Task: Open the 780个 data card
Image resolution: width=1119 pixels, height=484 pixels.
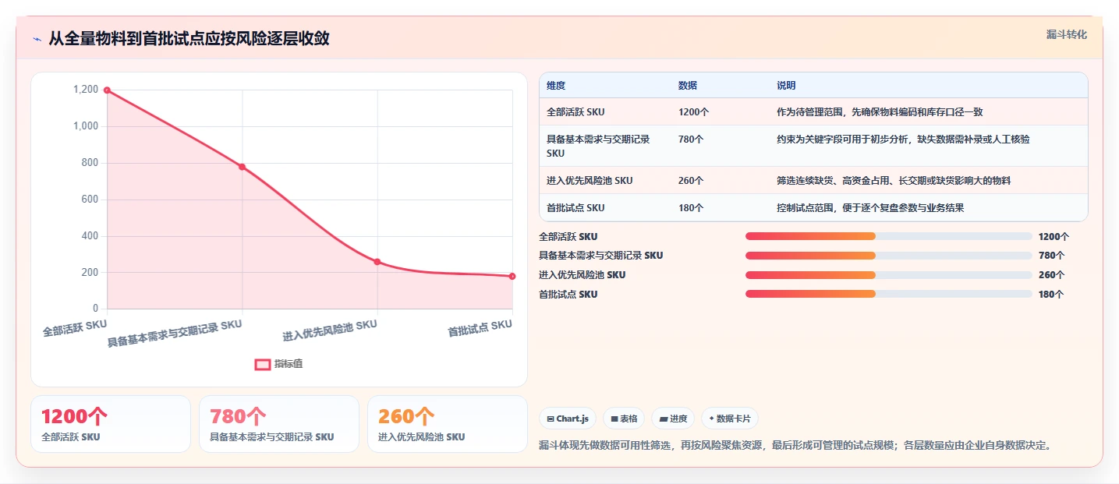Action: 279,424
